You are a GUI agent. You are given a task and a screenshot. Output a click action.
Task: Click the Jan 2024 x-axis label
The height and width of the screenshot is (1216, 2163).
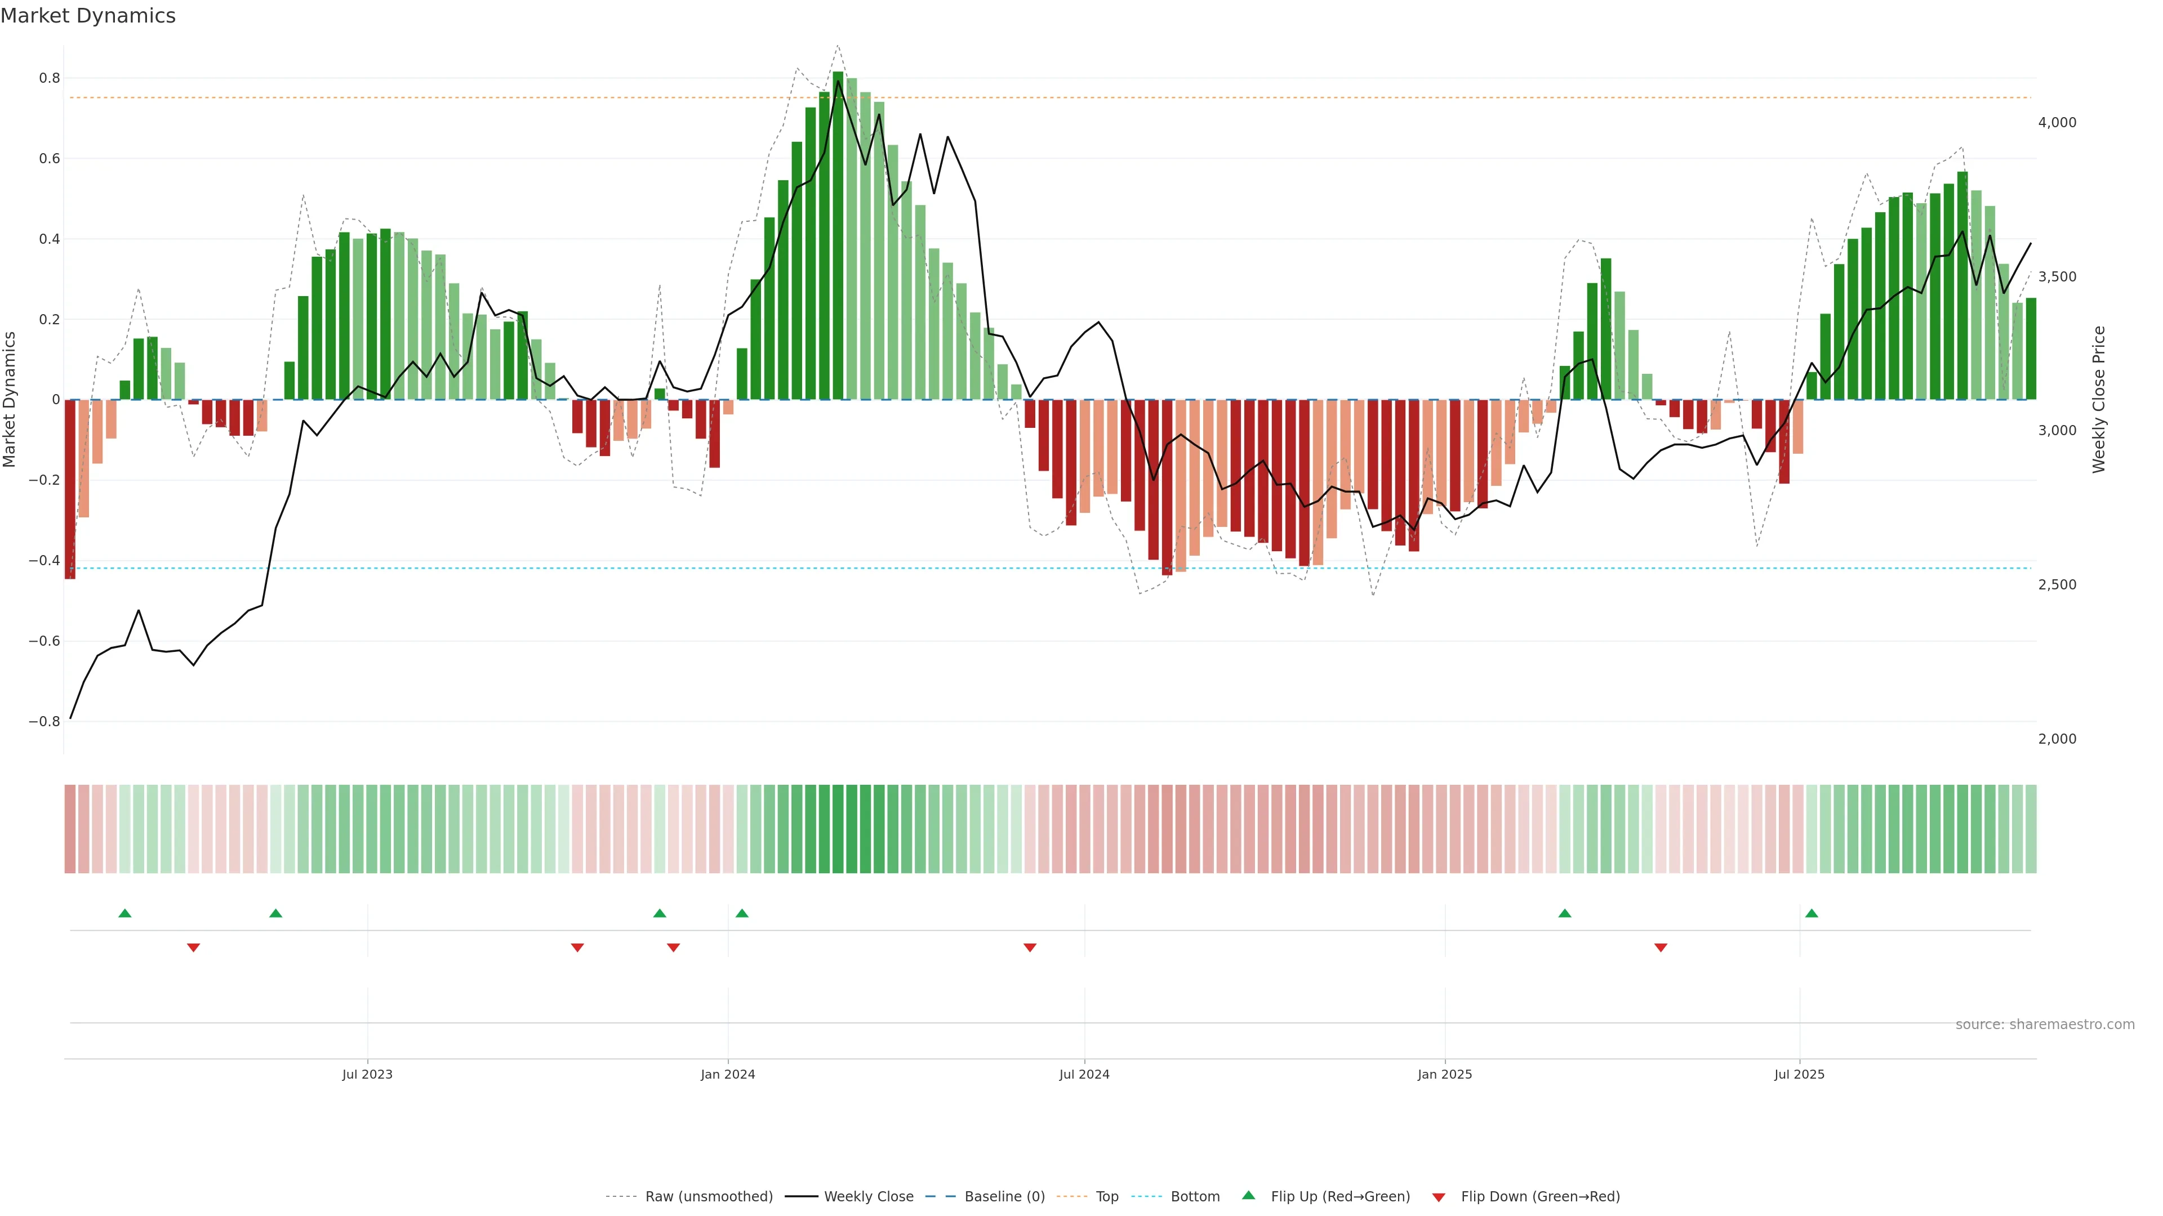tap(728, 1075)
